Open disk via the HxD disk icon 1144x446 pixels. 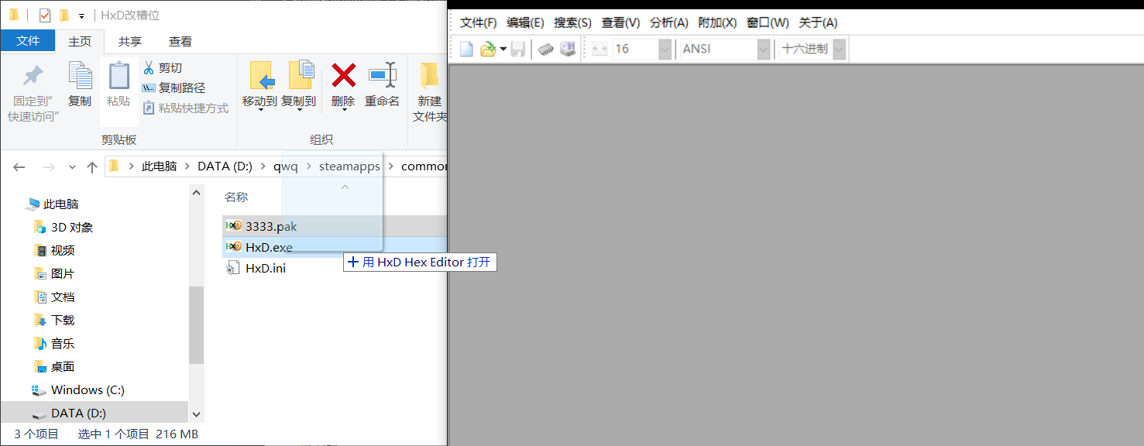pyautogui.click(x=568, y=49)
